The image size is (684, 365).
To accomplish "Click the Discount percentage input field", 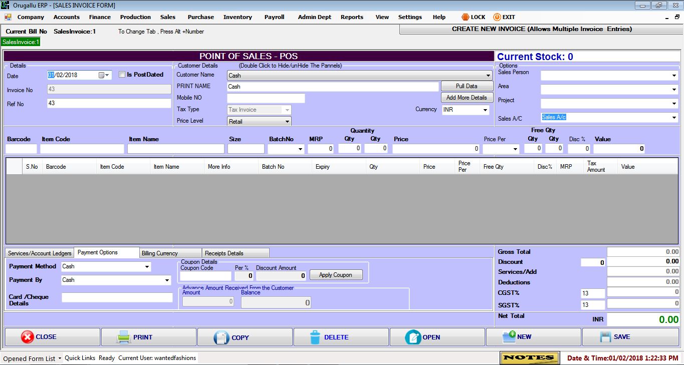I will 593,262.
